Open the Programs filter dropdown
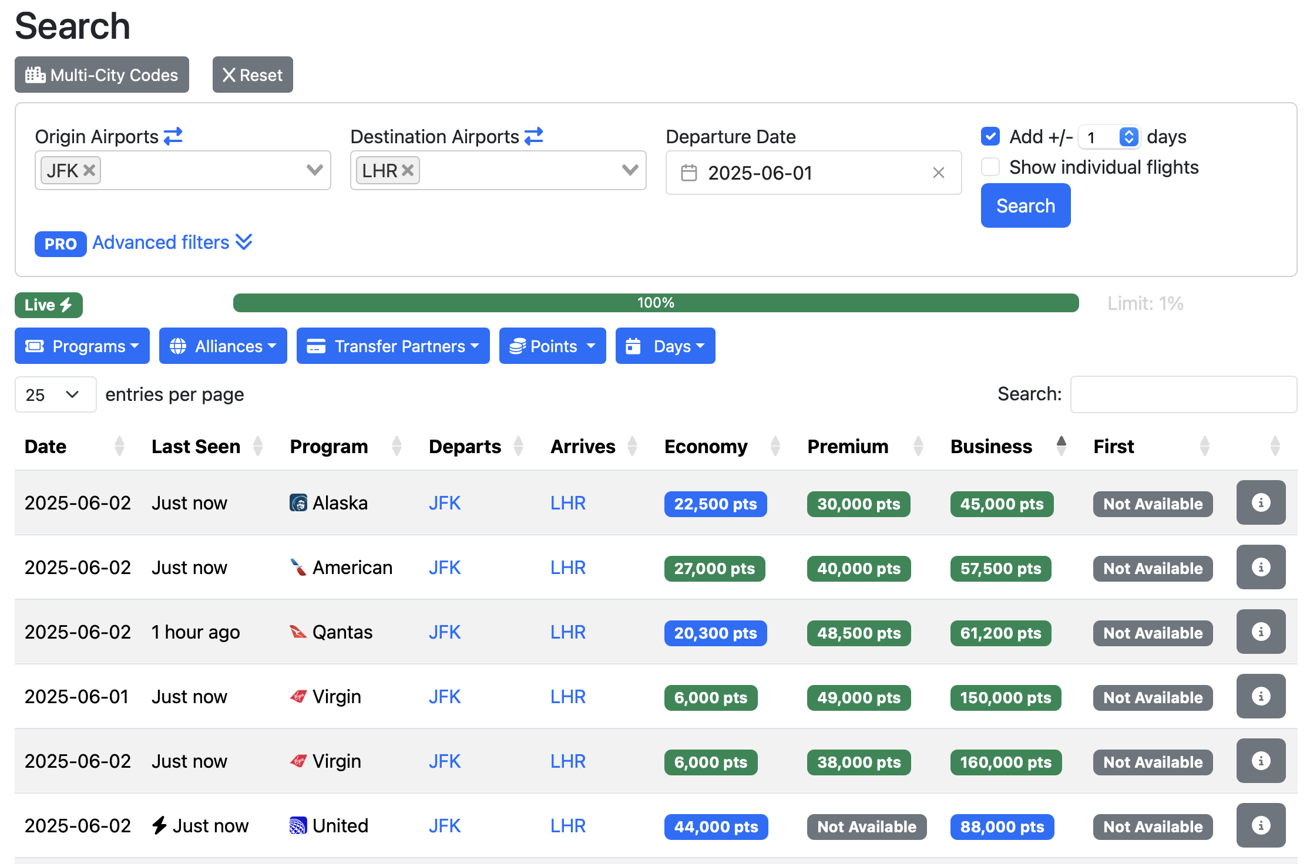 82,346
